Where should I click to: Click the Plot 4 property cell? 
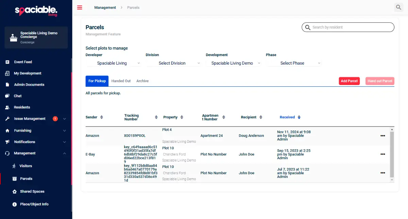(167, 130)
